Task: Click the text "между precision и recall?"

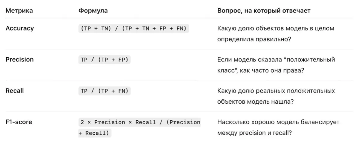Action: [255, 133]
